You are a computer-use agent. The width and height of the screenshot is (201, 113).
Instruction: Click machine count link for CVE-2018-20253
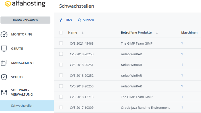coord(182,54)
